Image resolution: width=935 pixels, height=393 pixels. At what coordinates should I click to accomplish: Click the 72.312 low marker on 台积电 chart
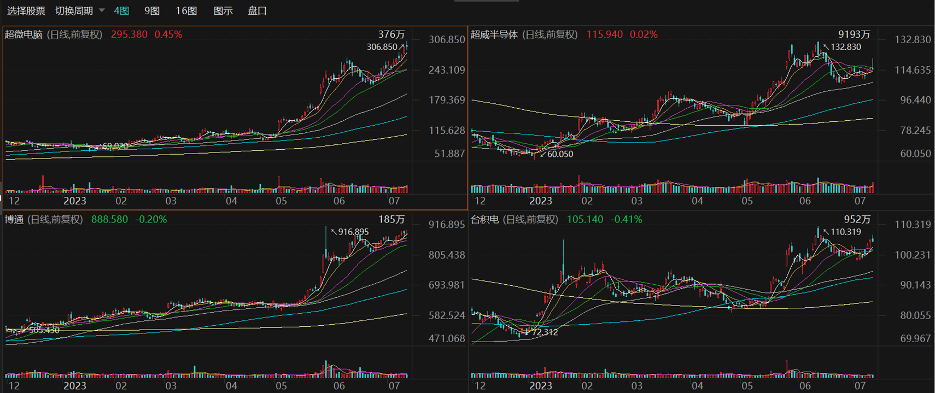pyautogui.click(x=545, y=332)
